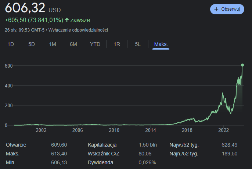Image resolution: width=252 pixels, height=169 pixels.
Task: Click the Otwarcie value 609,60
Action: tap(58, 145)
